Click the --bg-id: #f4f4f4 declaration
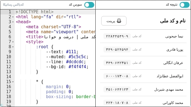This screenshot has height=107, width=191. pos(67,67)
